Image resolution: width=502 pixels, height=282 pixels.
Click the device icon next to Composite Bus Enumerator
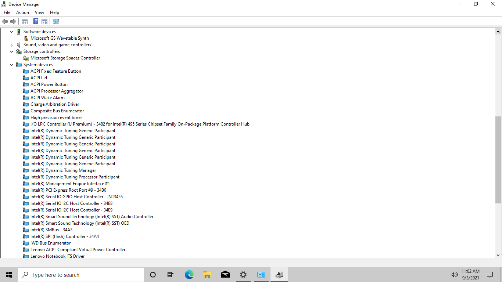click(26, 111)
